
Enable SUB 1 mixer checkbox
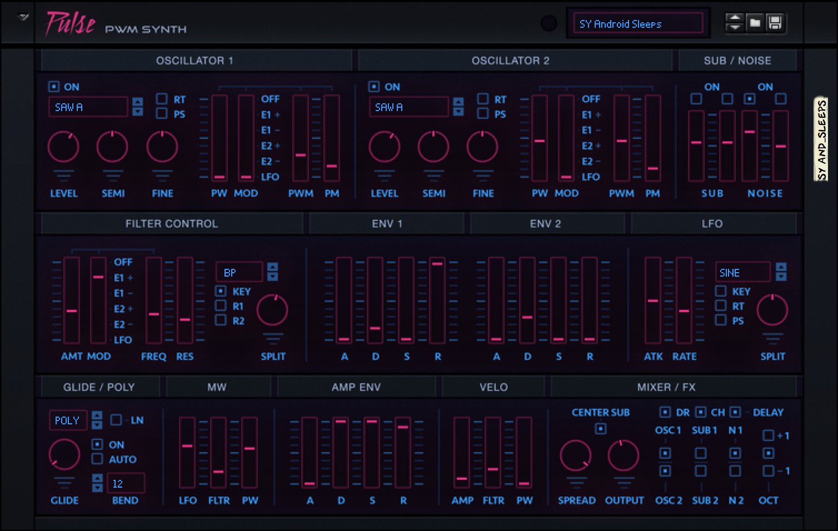coord(701,453)
